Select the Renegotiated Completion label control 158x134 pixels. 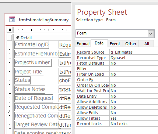click(36, 116)
